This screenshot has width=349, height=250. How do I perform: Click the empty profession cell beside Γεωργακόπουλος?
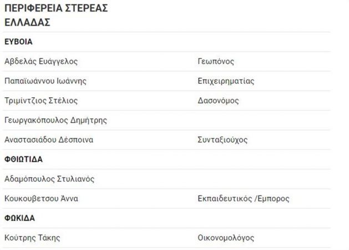click(264, 121)
